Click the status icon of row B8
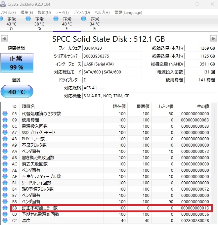218x225 pixels. [5, 202]
